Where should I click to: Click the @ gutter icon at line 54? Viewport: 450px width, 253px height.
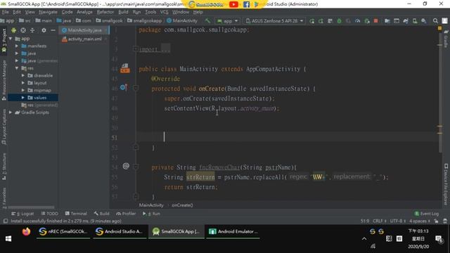(x=126, y=166)
